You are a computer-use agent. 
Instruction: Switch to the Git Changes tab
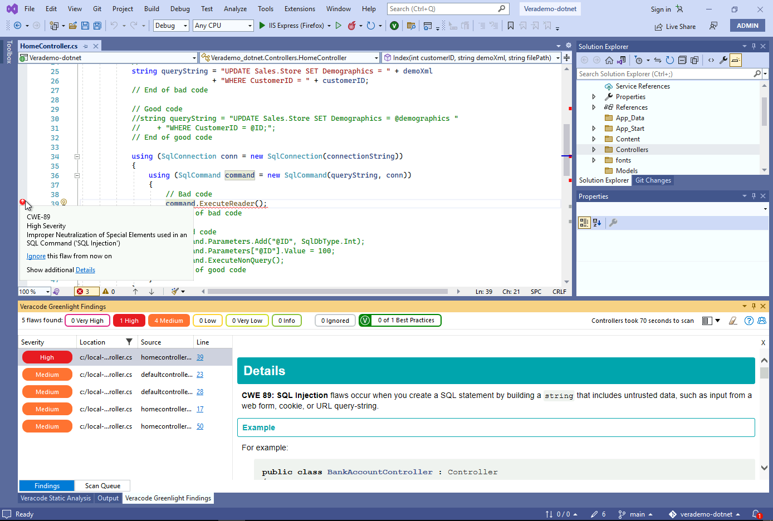point(653,180)
